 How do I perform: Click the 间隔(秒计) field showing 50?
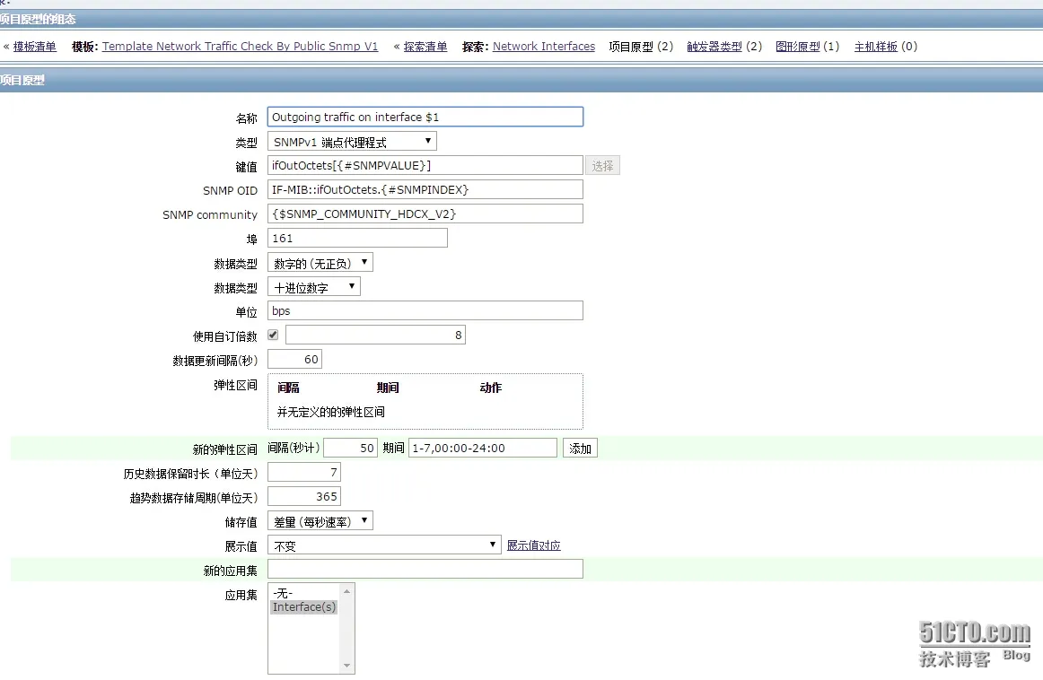point(351,448)
